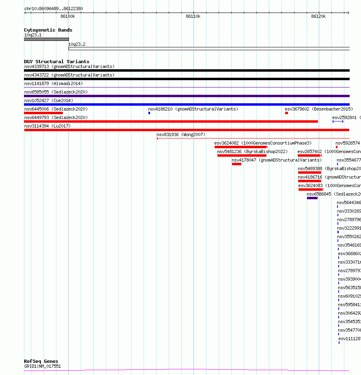Screen dimensions: 361x375
Task: Open the nsv6449793 (Sedlazeck2020) label
Action: 56,118
